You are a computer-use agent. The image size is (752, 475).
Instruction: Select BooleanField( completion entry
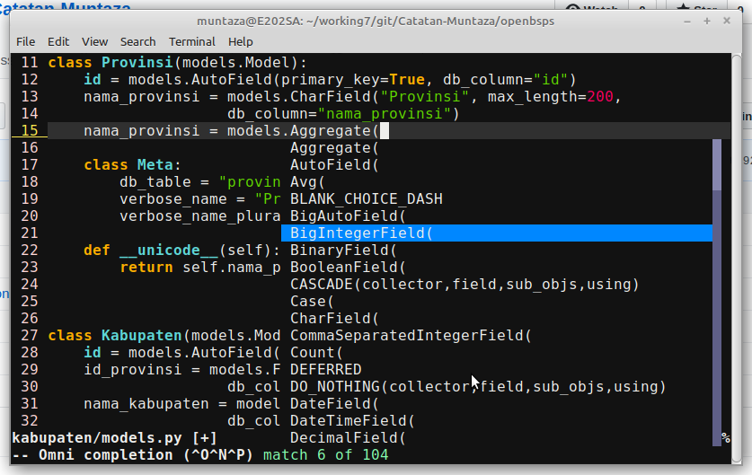pyautogui.click(x=496, y=268)
